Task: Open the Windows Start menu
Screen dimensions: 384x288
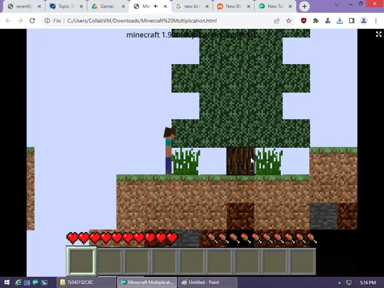Action: point(7,282)
